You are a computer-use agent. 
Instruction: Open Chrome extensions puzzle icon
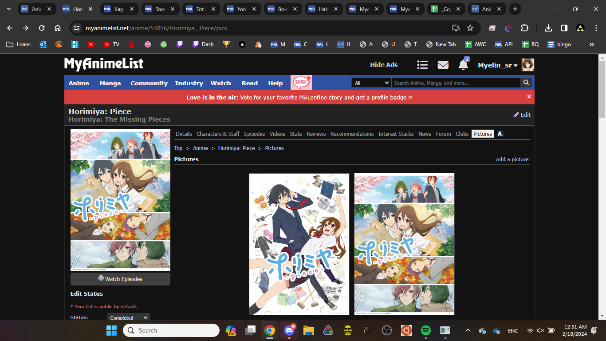click(x=524, y=28)
